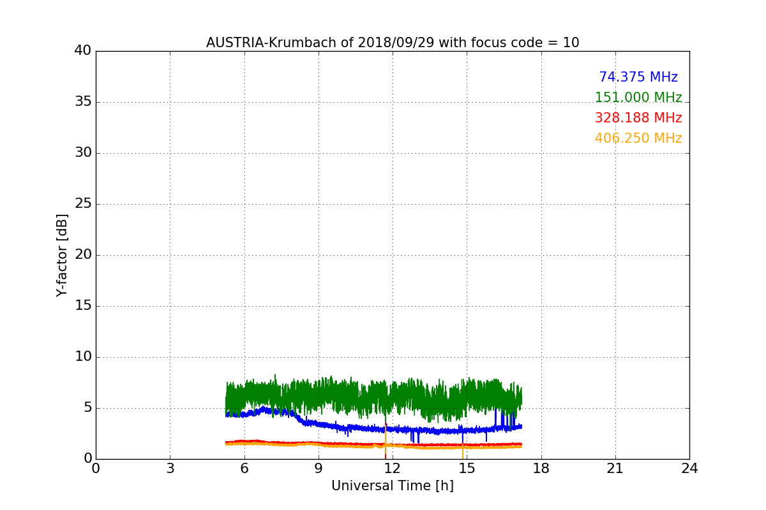This screenshot has height=510, width=766.
Task: Click y-axis tick label '25'
Action: (83, 204)
